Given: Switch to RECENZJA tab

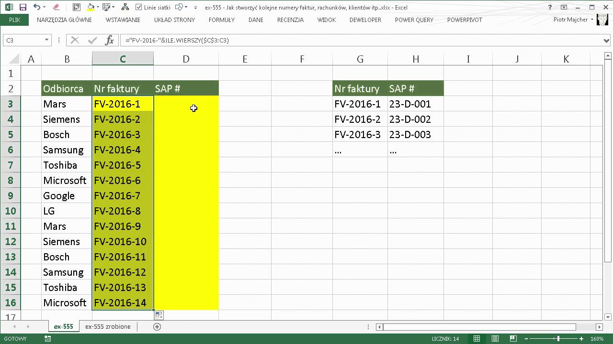Looking at the screenshot, I should 290,20.
